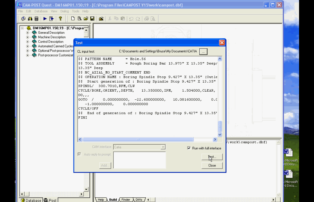This screenshot has width=314, height=202.
Task: Click the lower Word document desktop icon
Action: (x=288, y=174)
